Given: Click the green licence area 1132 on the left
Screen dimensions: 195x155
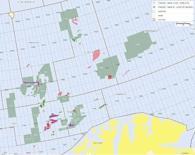Looking at the screenshot, I should pos(11,106).
